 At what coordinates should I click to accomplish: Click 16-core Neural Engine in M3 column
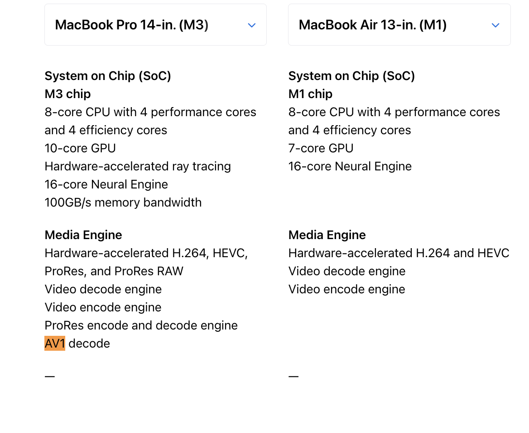pos(106,184)
